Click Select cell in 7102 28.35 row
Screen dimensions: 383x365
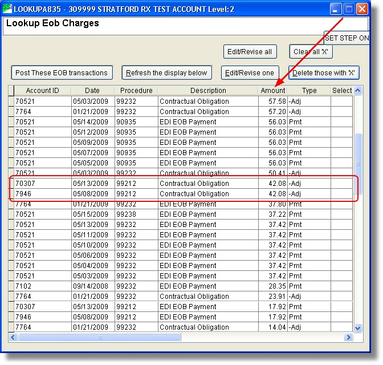tap(342, 286)
